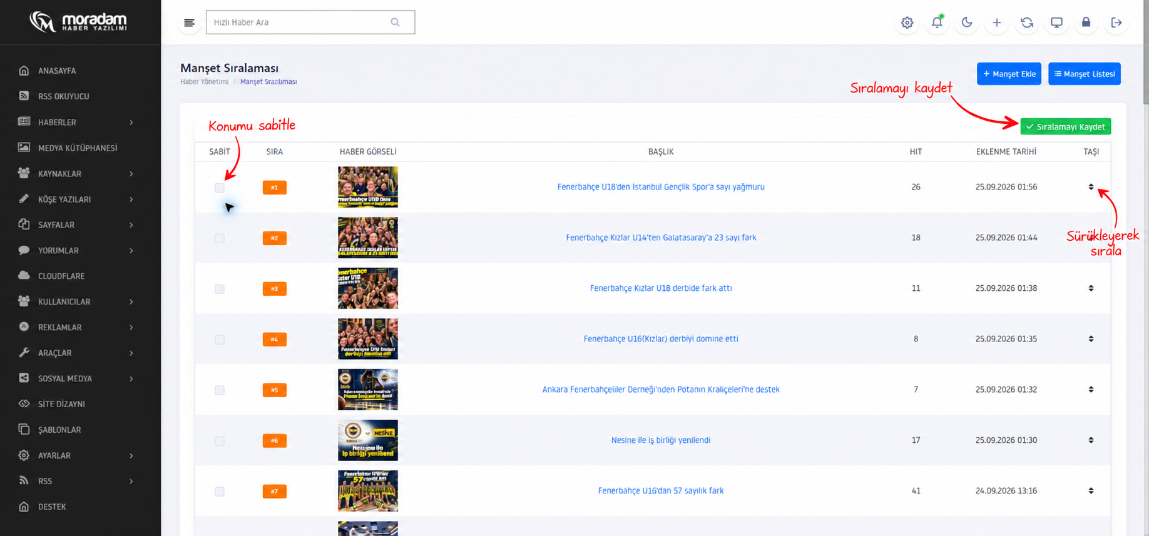
Task: Check the Sabit box for row #7
Action: click(x=220, y=492)
